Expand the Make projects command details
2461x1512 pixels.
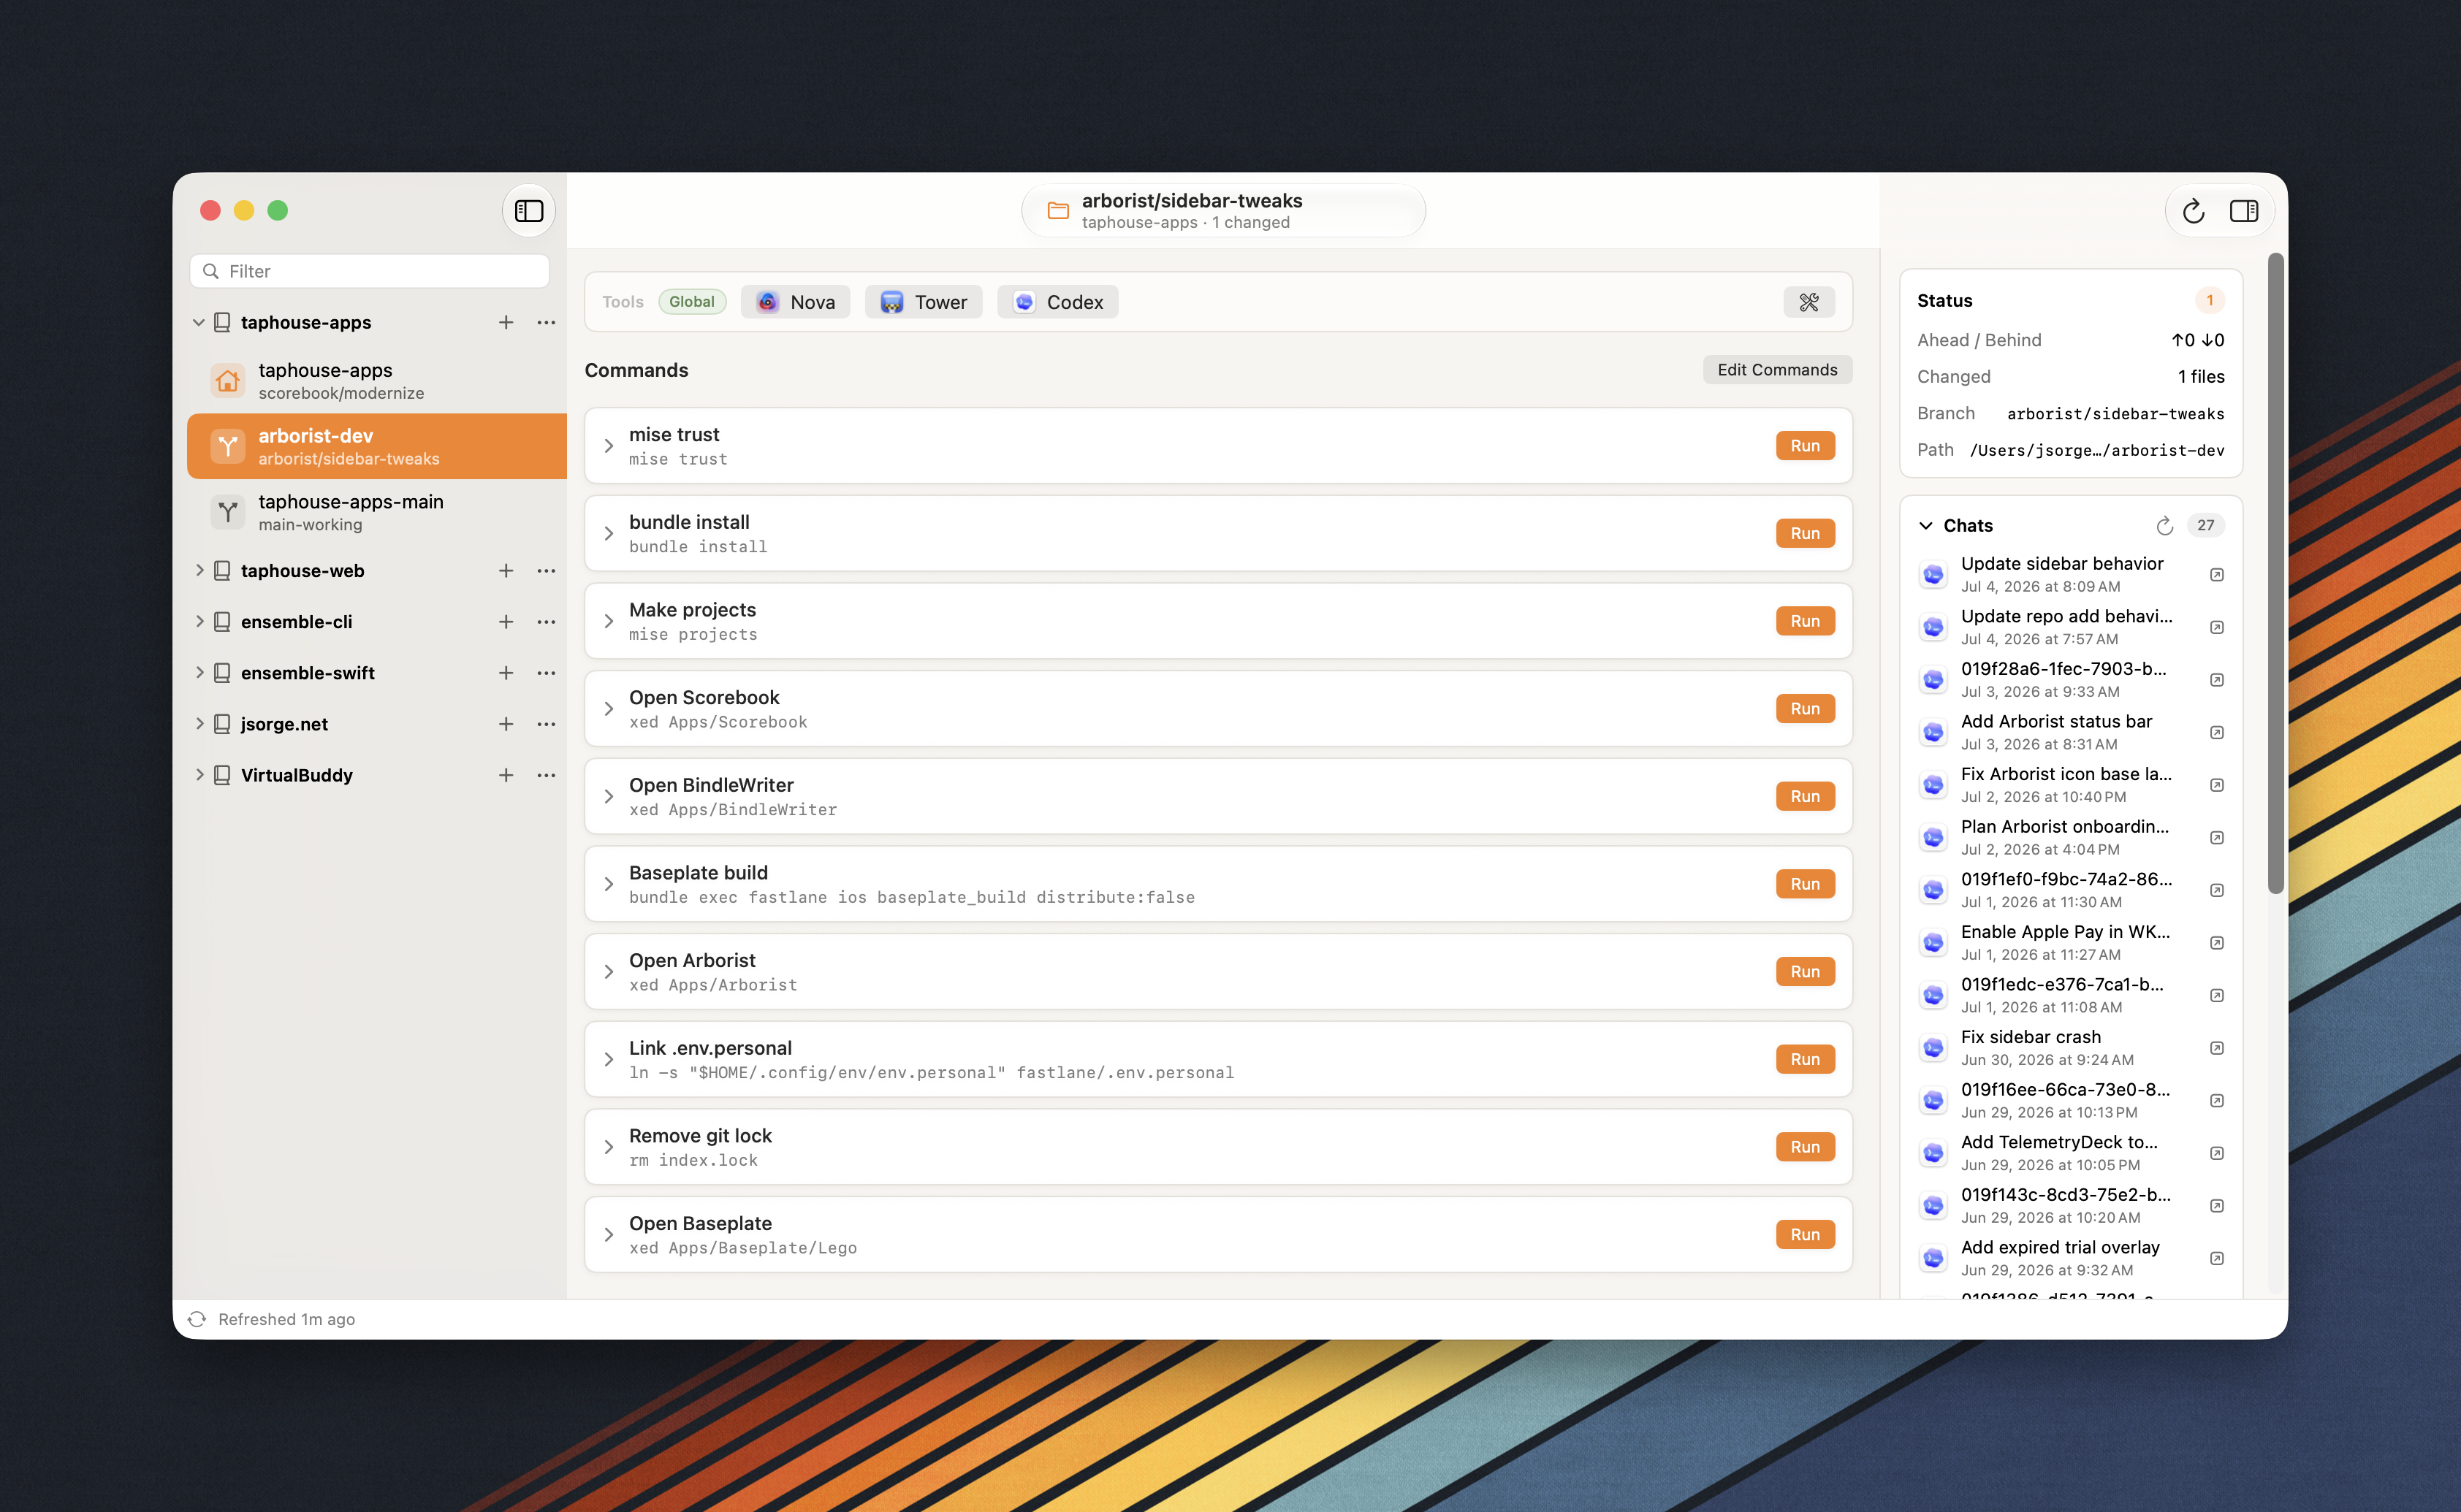(x=608, y=621)
